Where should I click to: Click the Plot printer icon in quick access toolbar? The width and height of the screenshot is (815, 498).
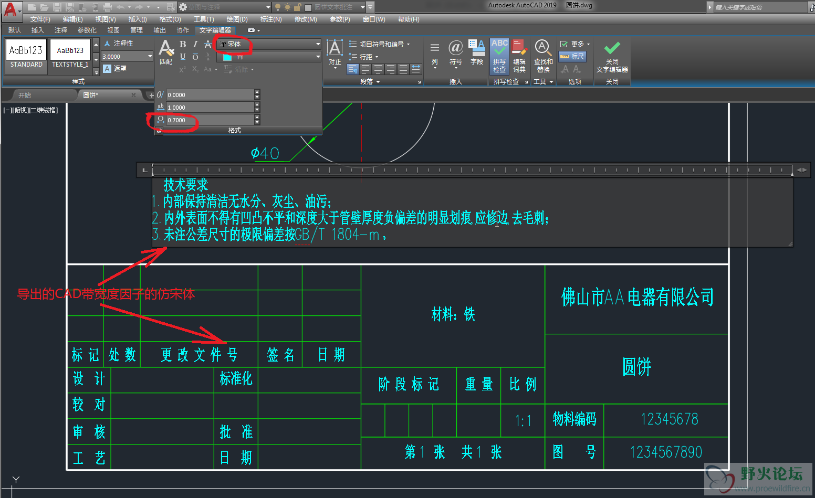pos(108,7)
